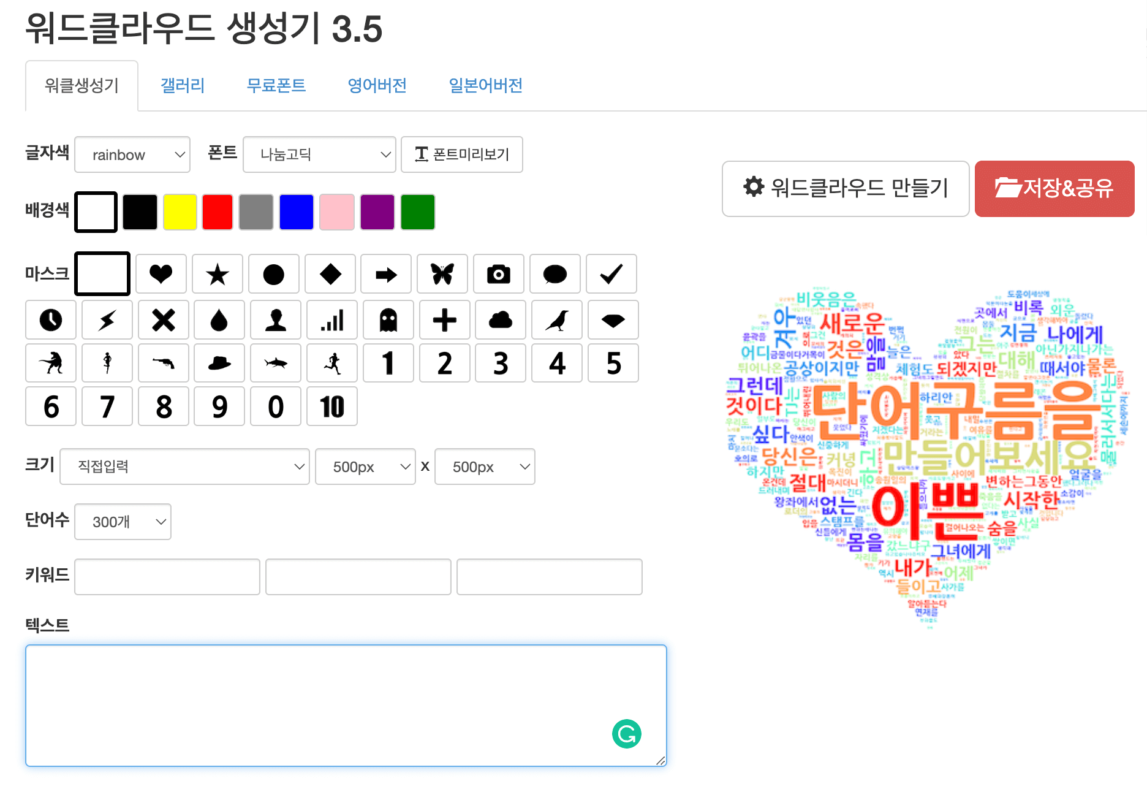Select the number 5 mask

613,363
